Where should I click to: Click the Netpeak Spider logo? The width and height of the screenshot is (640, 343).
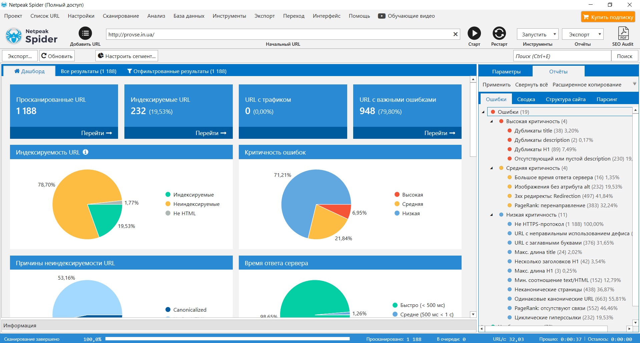(32, 36)
